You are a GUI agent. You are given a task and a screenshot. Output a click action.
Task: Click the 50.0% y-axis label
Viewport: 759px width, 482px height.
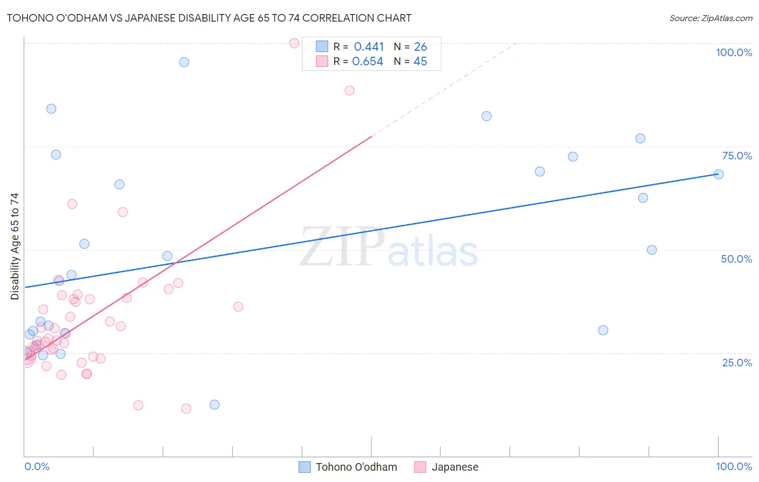736,259
